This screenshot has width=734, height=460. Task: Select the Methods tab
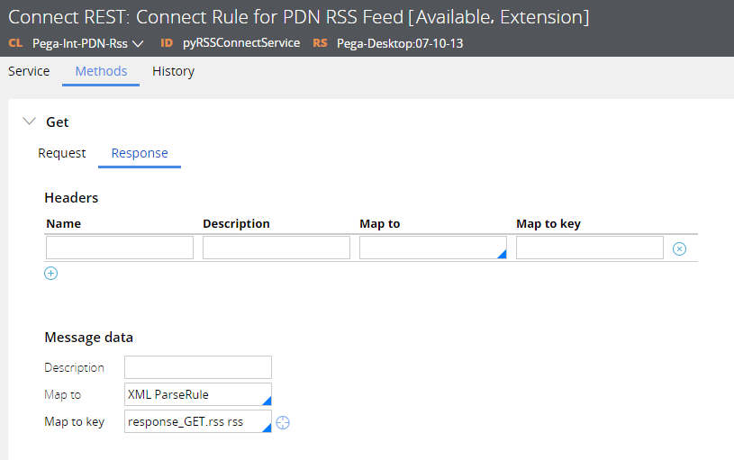pyautogui.click(x=101, y=71)
